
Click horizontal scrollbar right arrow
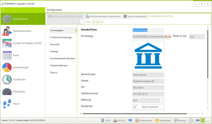tap(202, 114)
